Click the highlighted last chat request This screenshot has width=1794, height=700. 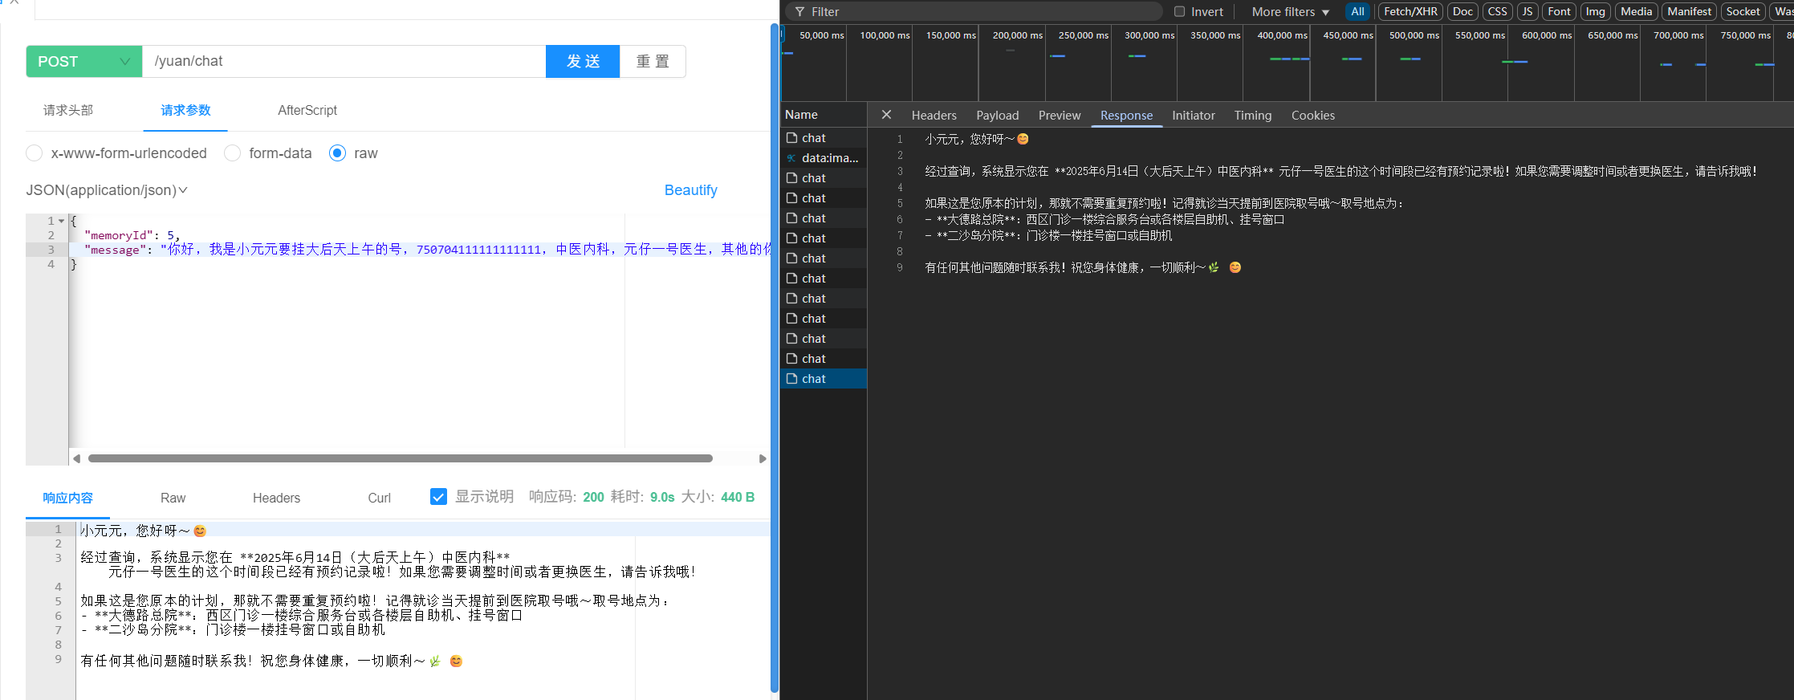(813, 379)
